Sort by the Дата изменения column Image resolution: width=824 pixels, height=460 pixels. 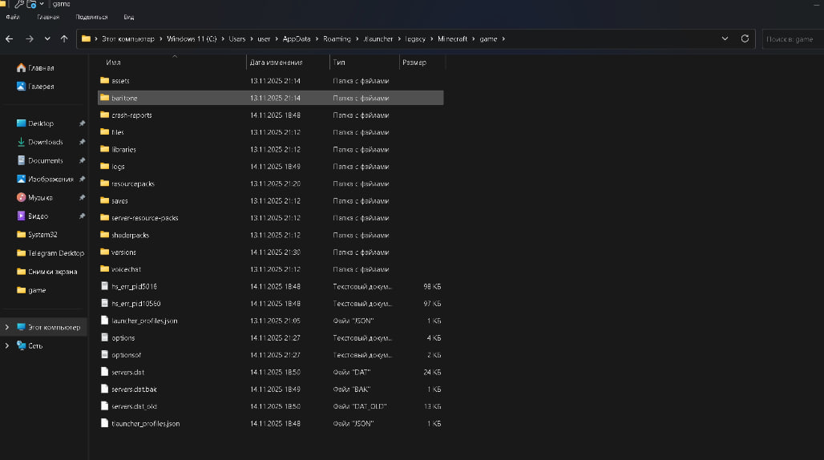point(275,63)
